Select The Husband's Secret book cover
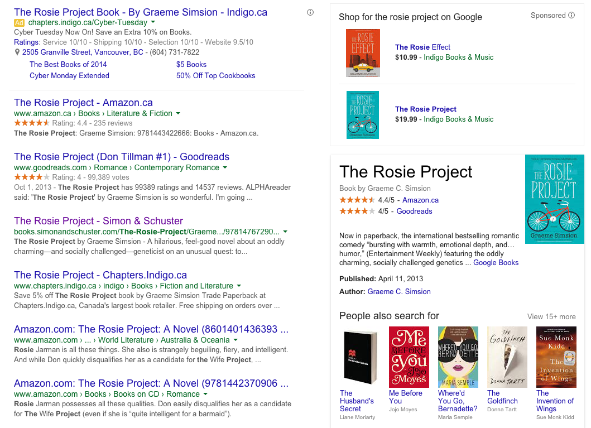Screen dimensions: 591x428 pos(358,357)
